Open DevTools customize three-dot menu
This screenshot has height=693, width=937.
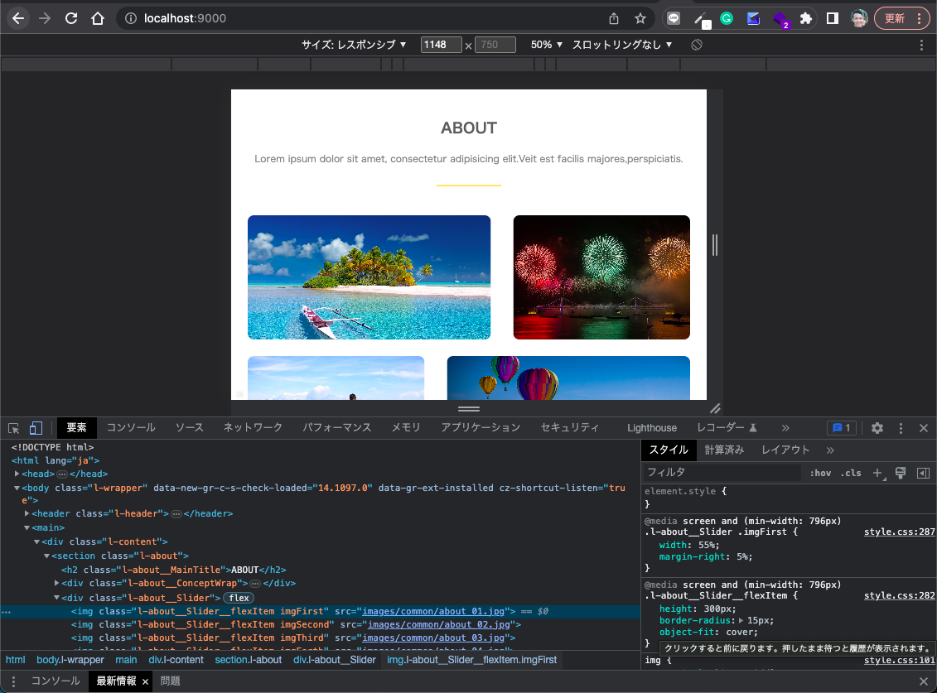pos(901,428)
